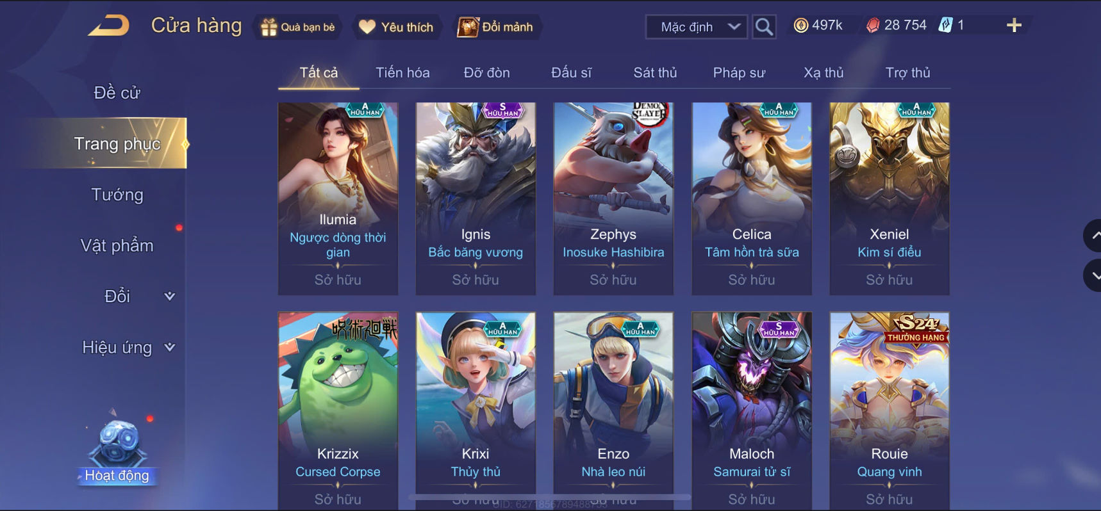Click the up arrow on right edge
This screenshot has width=1101, height=511.
tap(1093, 236)
